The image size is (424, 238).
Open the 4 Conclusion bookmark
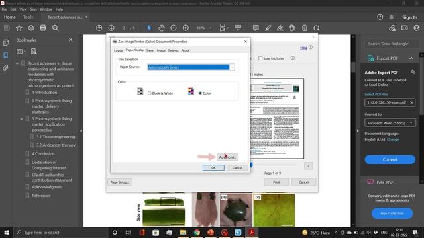(43, 154)
